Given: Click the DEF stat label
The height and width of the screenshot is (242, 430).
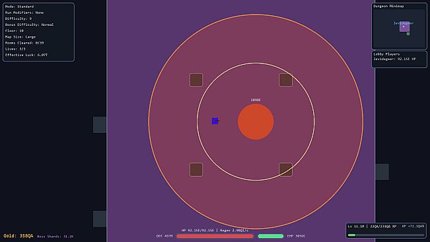Looking at the screenshot, I should coord(164,236).
